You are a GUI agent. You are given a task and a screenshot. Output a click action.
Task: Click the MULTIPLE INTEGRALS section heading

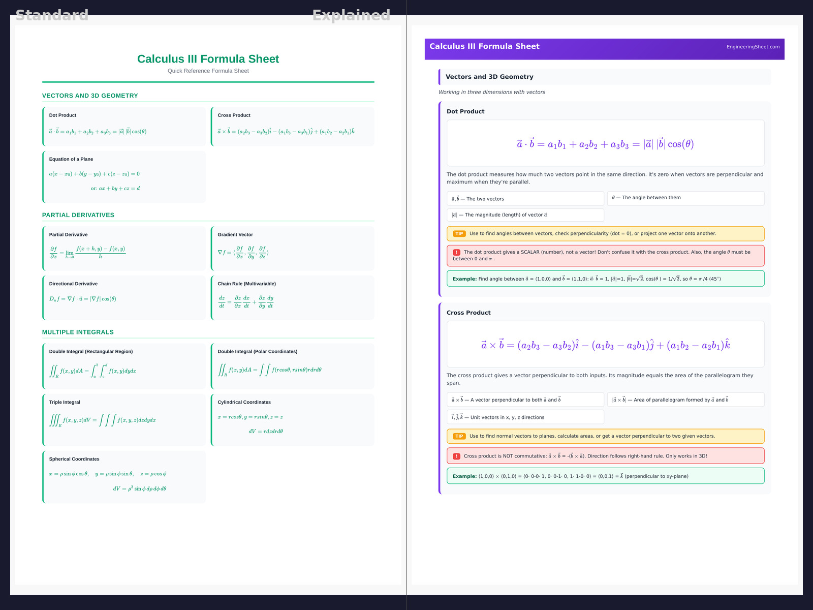click(78, 332)
